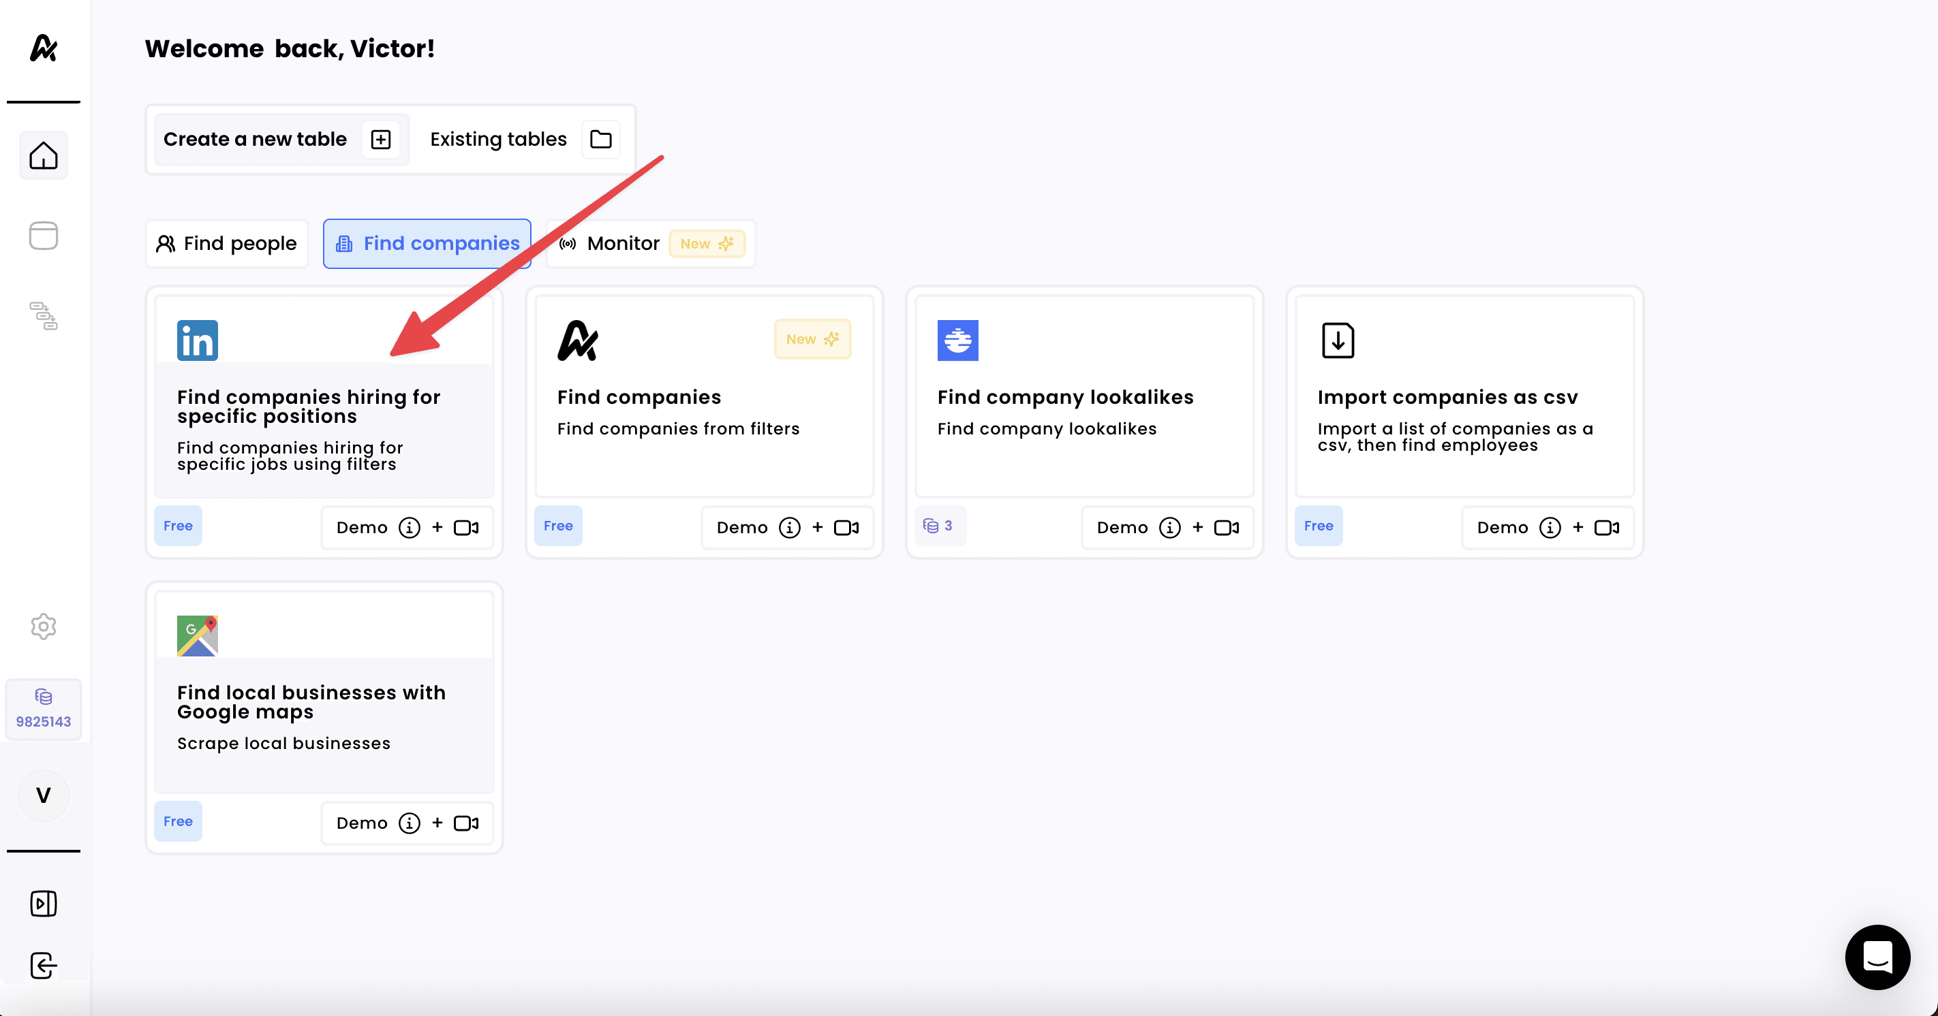Click the logout icon in sidebar
The width and height of the screenshot is (1938, 1016).
[x=43, y=966]
